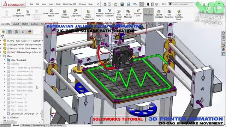Open the PhotoView 360 menu
The height and width of the screenshot is (127, 226).
point(70,4)
